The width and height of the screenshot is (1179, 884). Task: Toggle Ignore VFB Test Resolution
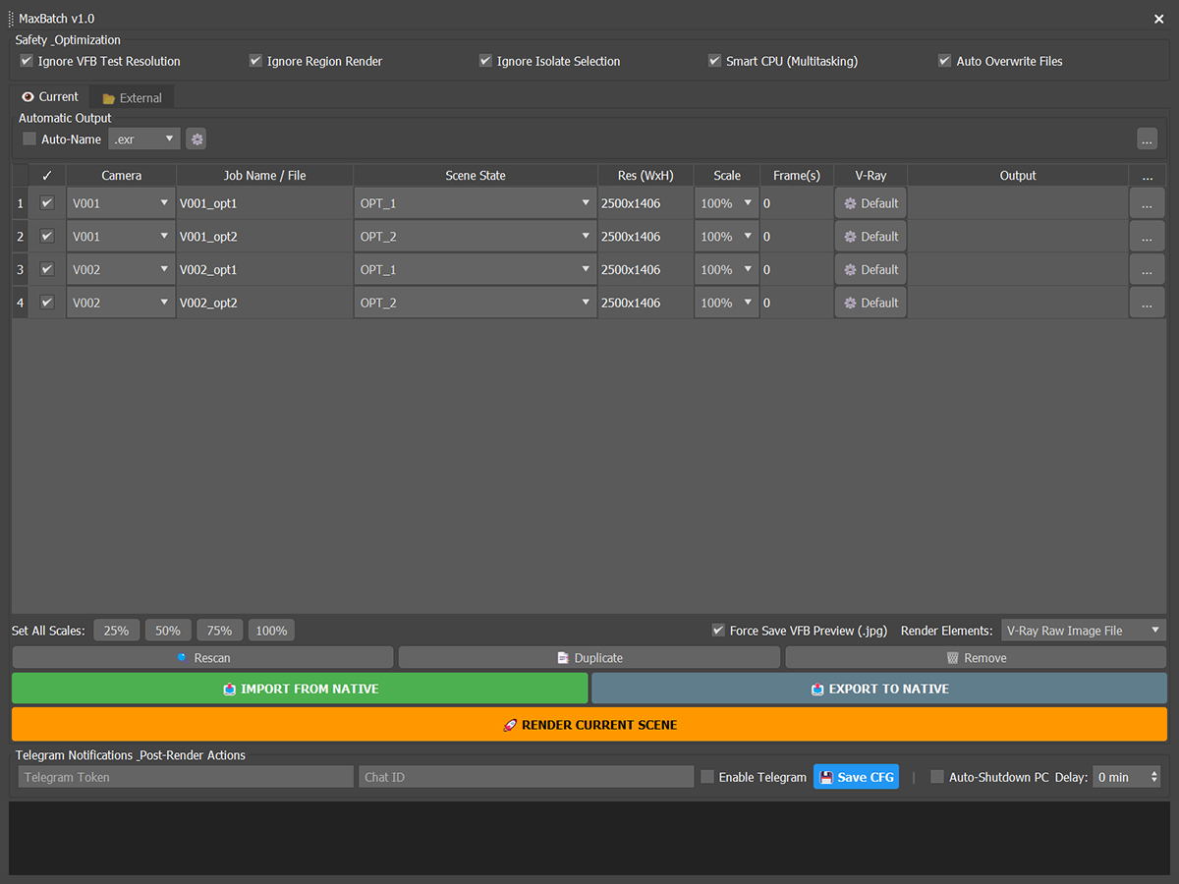(27, 61)
